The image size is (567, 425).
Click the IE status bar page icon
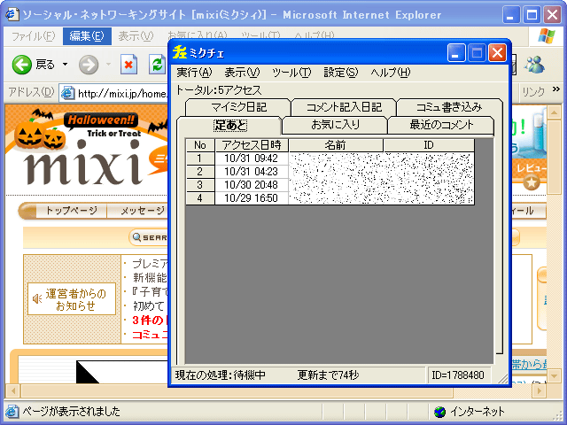[x=12, y=412]
